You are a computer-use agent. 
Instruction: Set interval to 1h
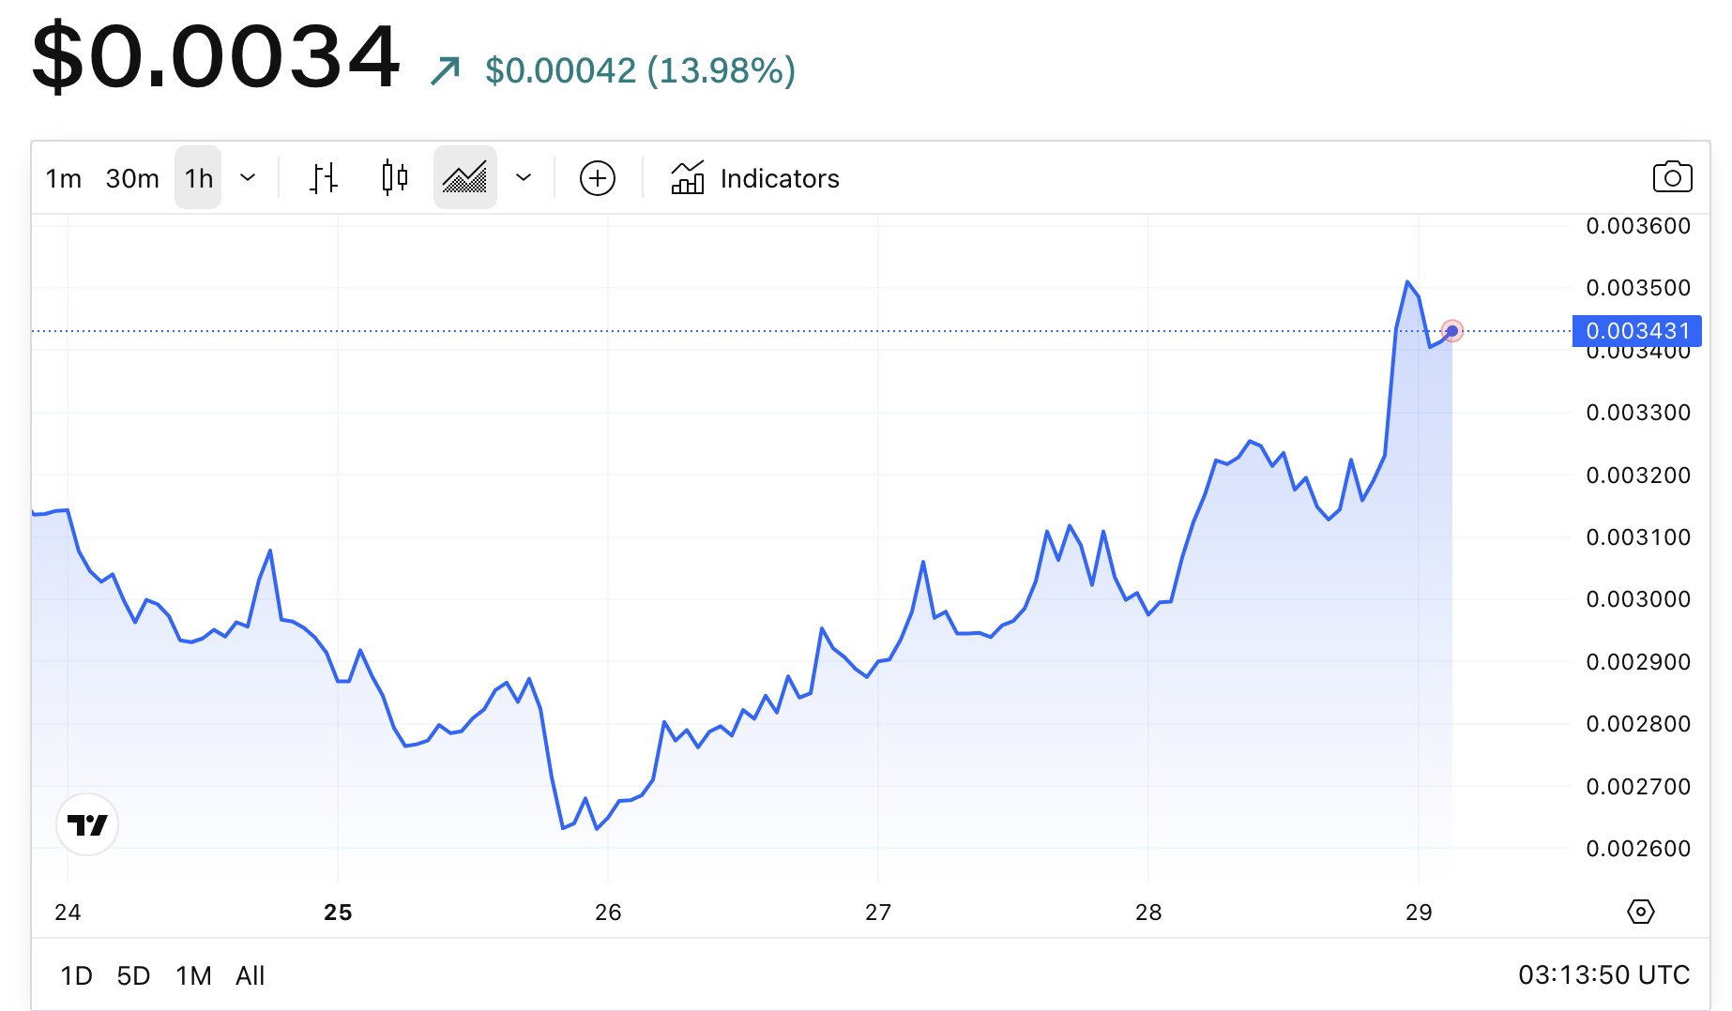click(198, 178)
